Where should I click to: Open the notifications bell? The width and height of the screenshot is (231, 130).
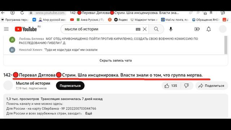[x=209, y=29]
